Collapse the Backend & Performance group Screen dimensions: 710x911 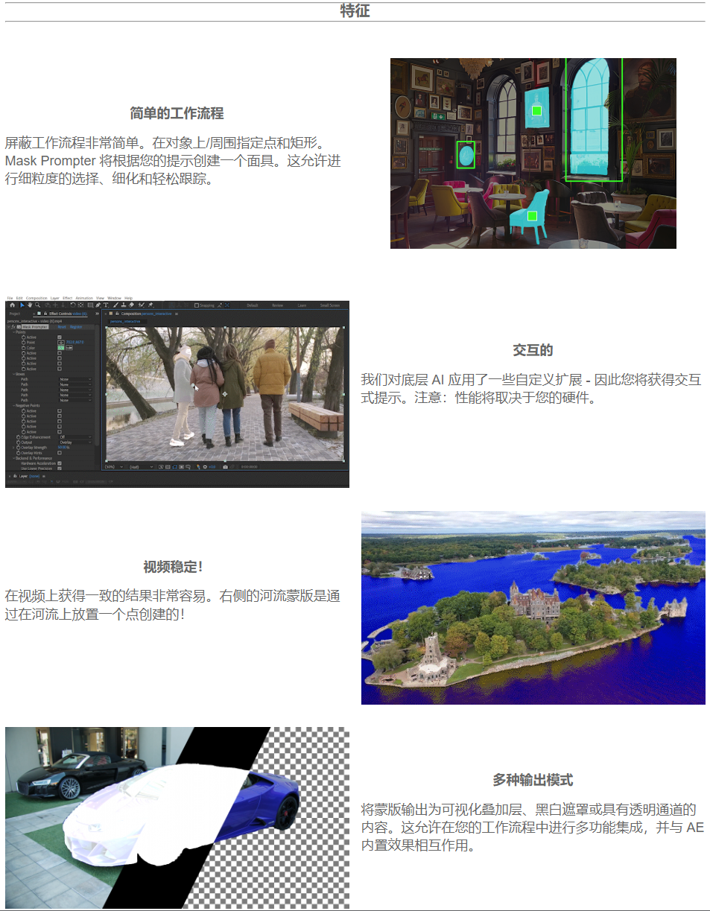coord(13,458)
